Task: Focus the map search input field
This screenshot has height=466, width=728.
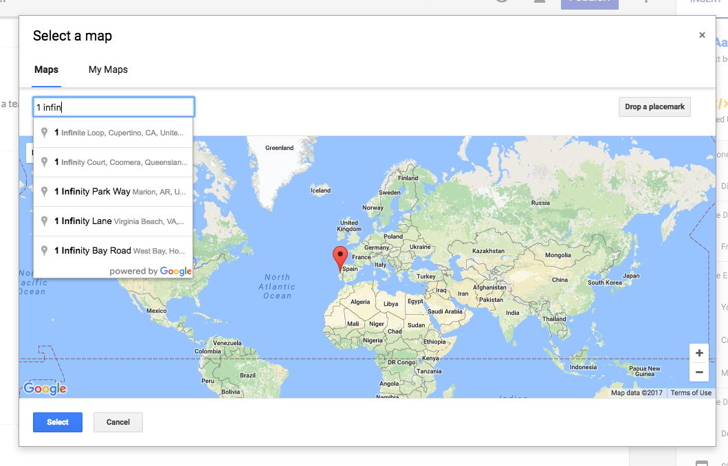Action: tap(114, 107)
